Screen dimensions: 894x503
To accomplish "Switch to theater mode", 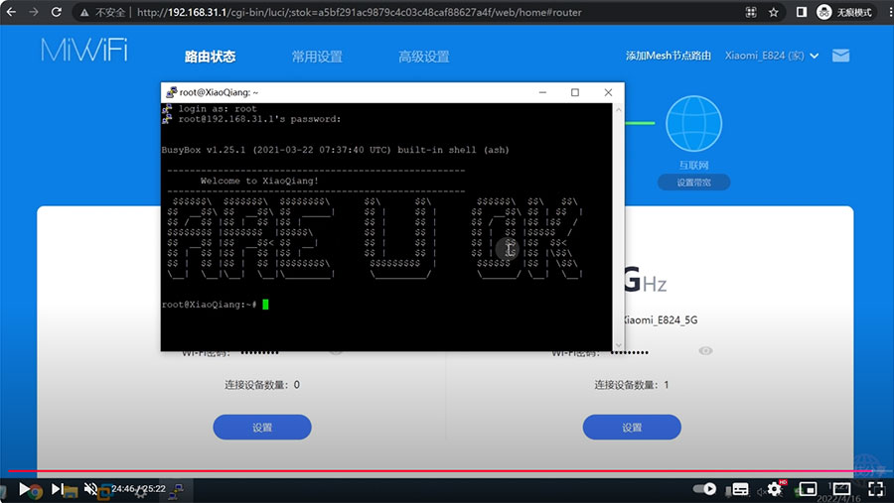I will click(841, 489).
